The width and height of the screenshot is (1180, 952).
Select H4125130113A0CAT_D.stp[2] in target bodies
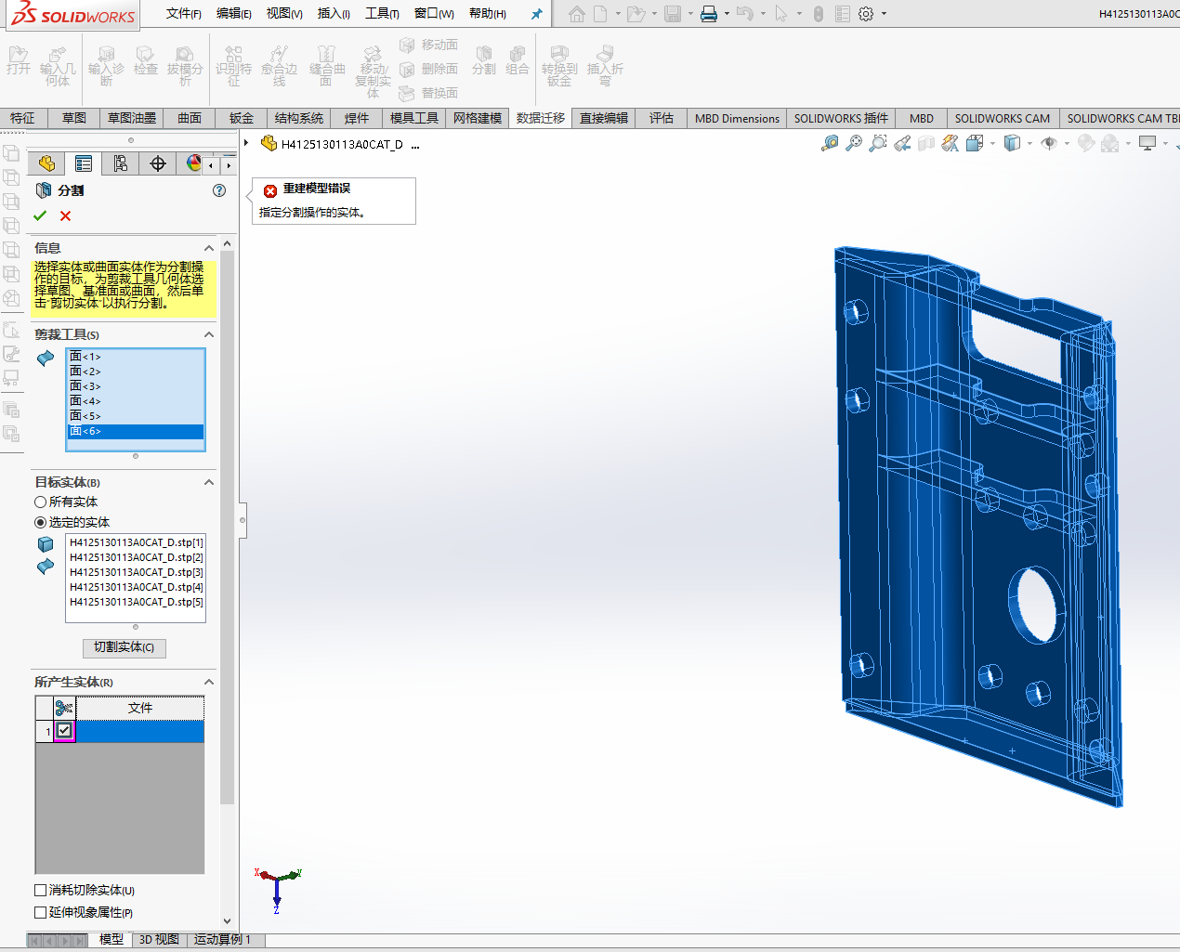(136, 557)
